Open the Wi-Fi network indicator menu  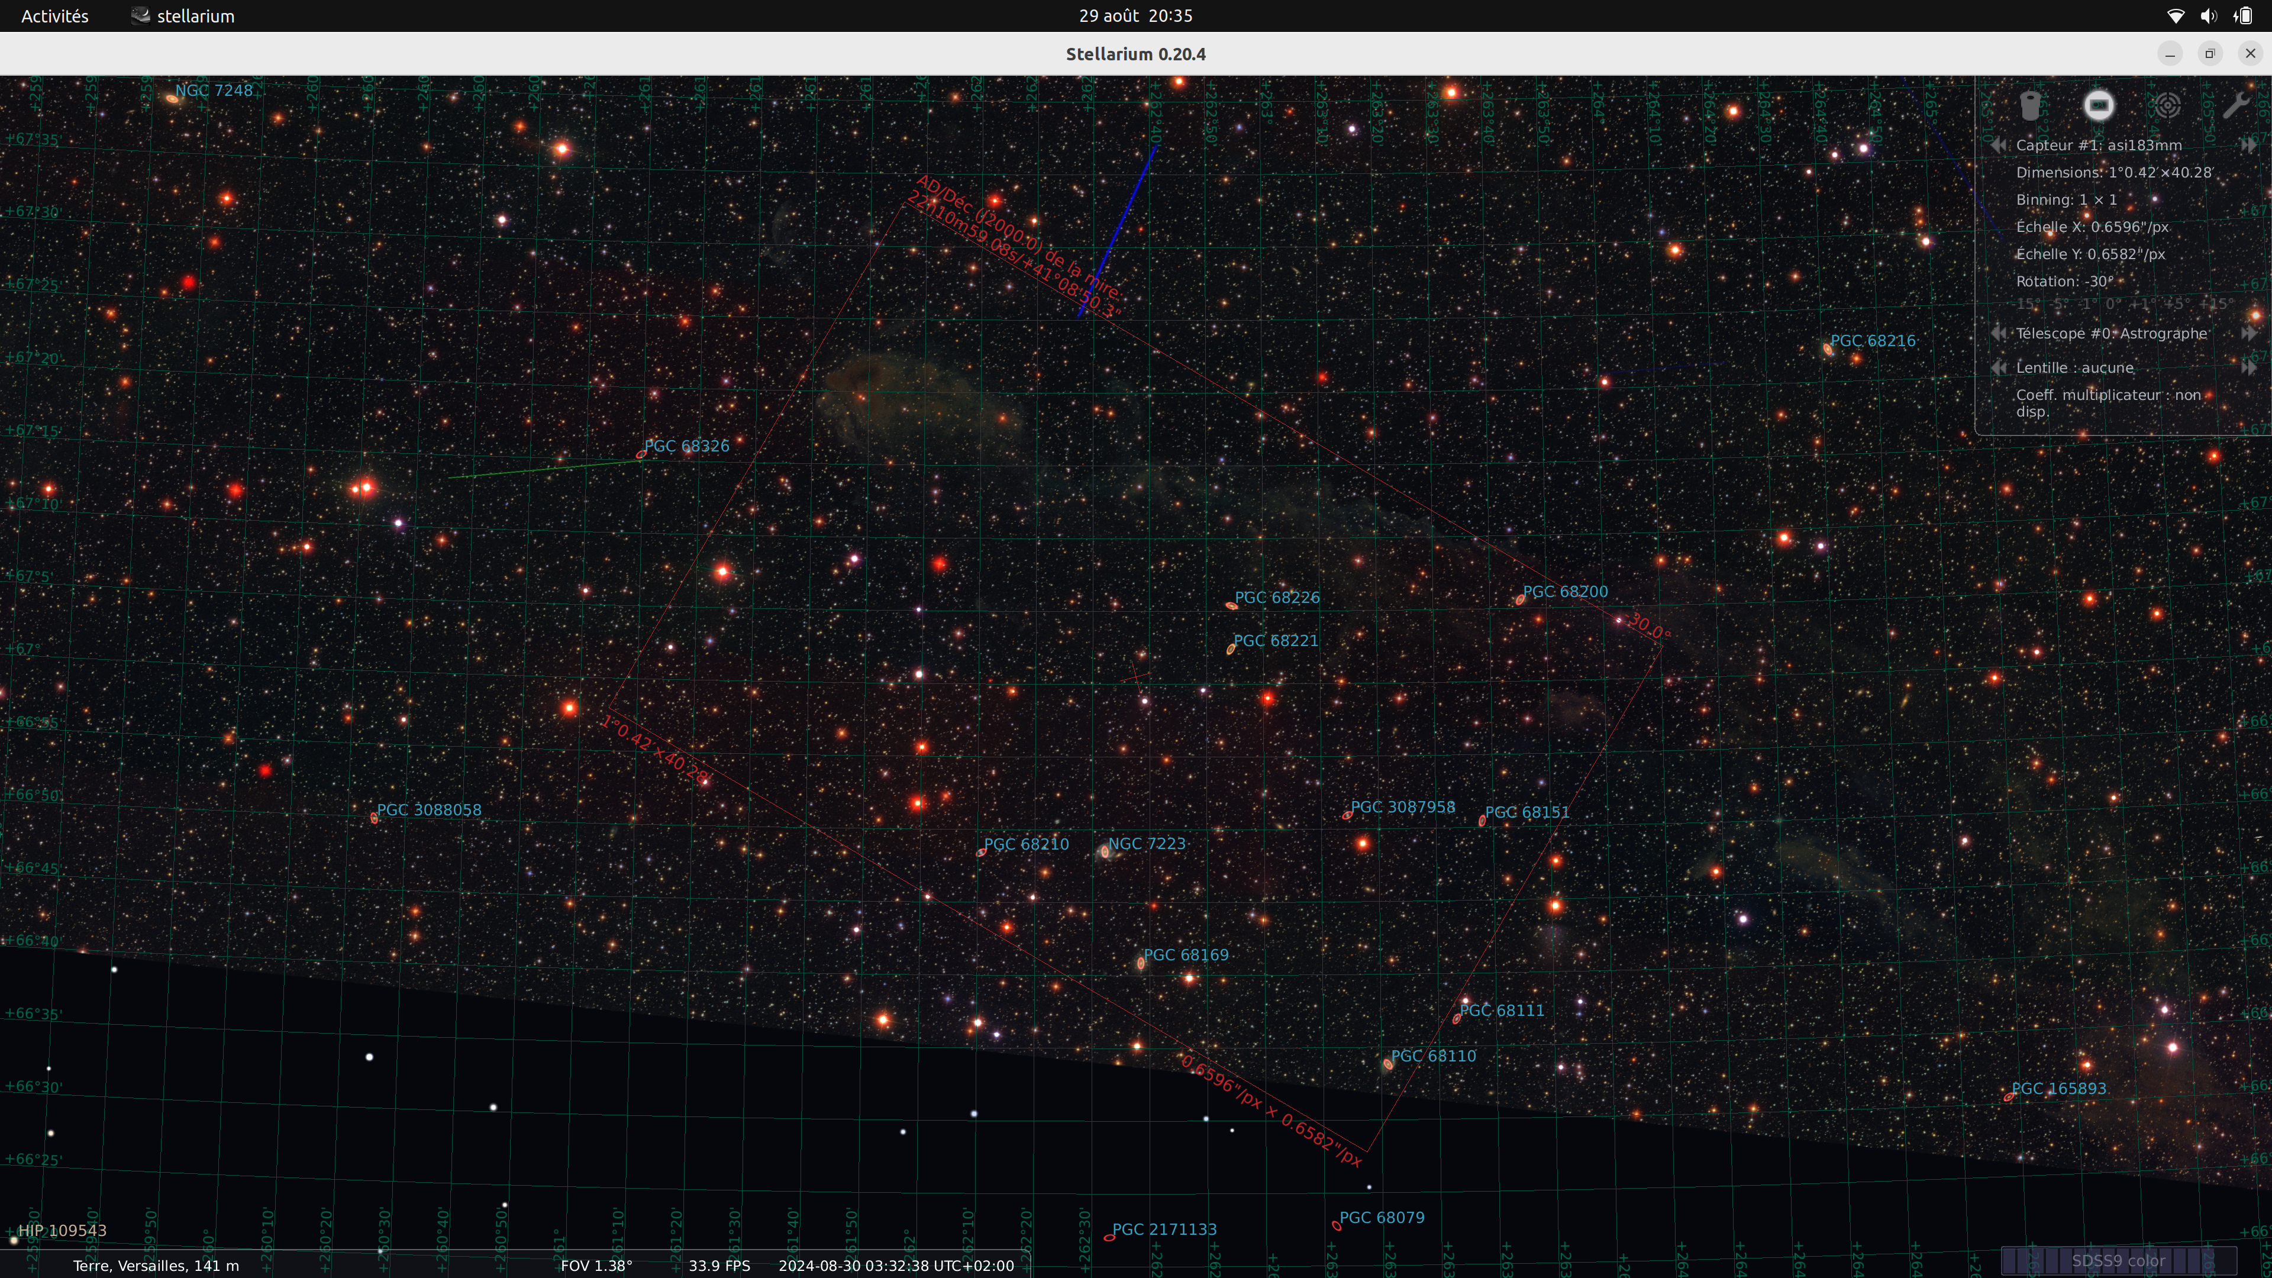click(x=2175, y=16)
